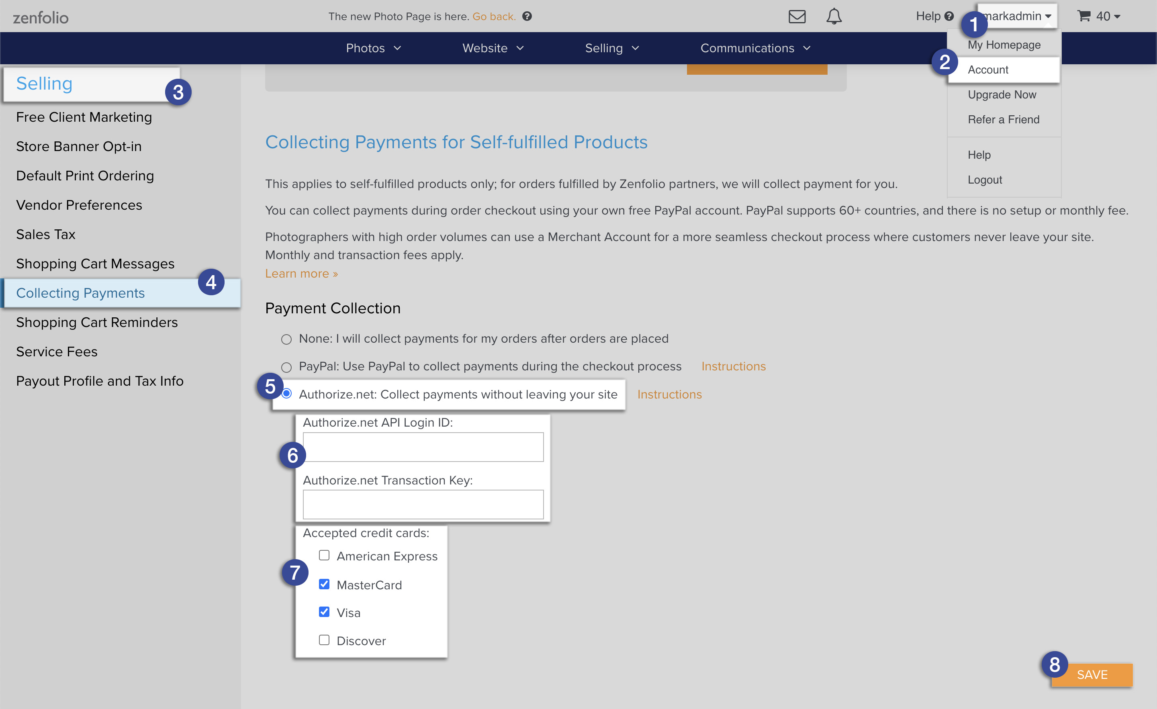Uncheck MasterCard checkbox
The width and height of the screenshot is (1157, 709).
(324, 584)
